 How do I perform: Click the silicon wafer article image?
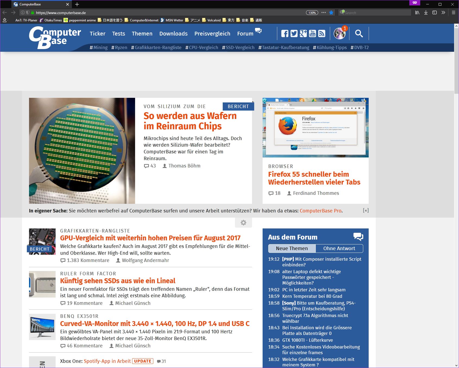pyautogui.click(x=82, y=151)
